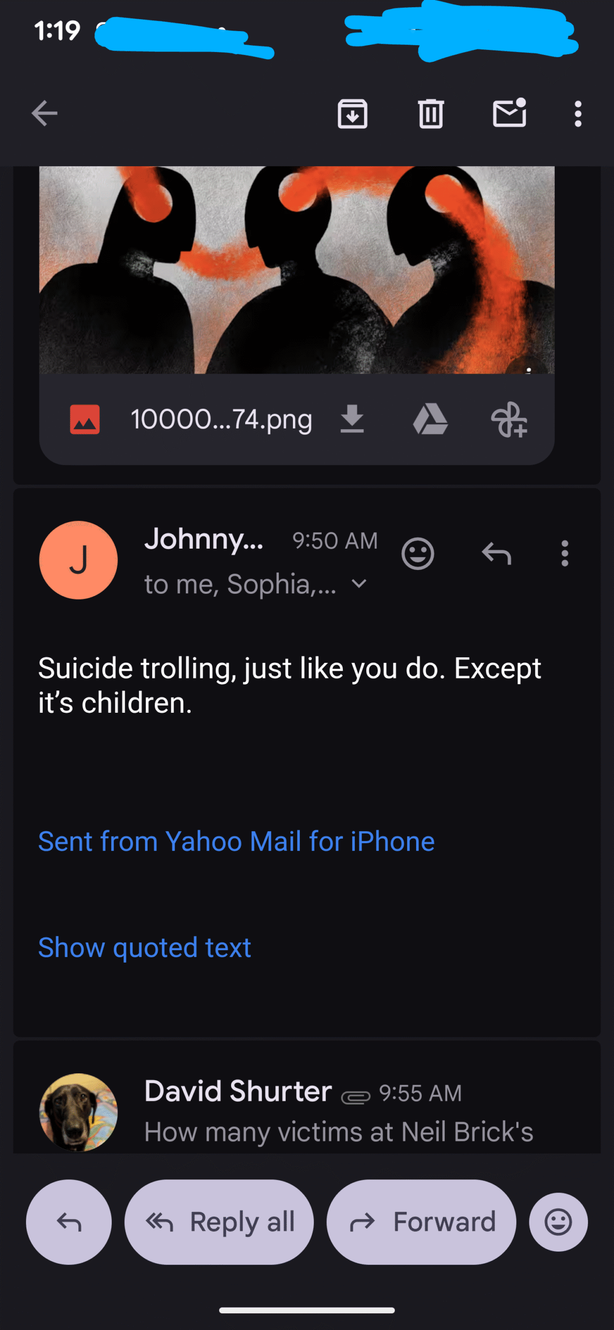
Task: Tap the bottom emoji reaction button
Action: click(558, 1222)
